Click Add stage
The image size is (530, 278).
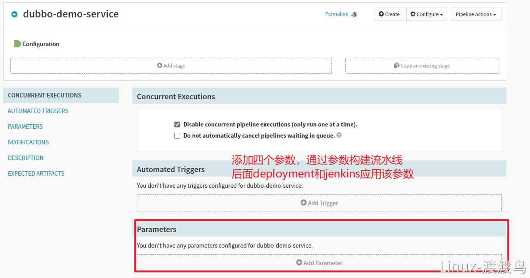pyautogui.click(x=171, y=66)
